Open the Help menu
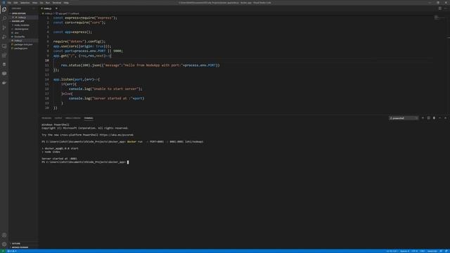 [66, 3]
